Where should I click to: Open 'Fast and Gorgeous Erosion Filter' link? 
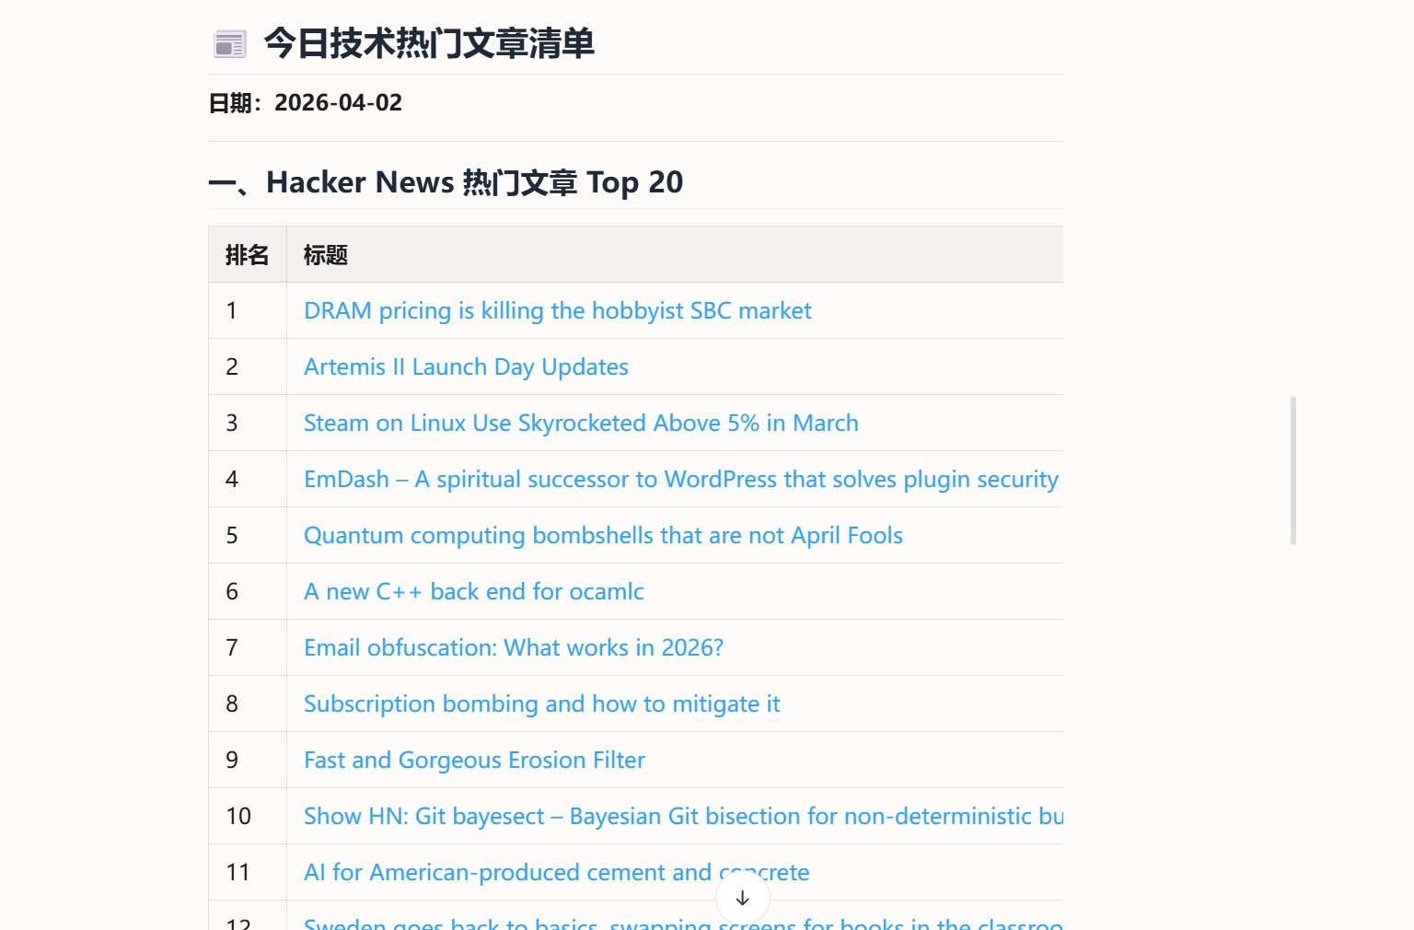(x=474, y=761)
